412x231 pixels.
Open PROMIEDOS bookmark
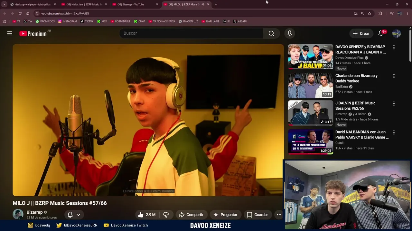[x=45, y=21]
